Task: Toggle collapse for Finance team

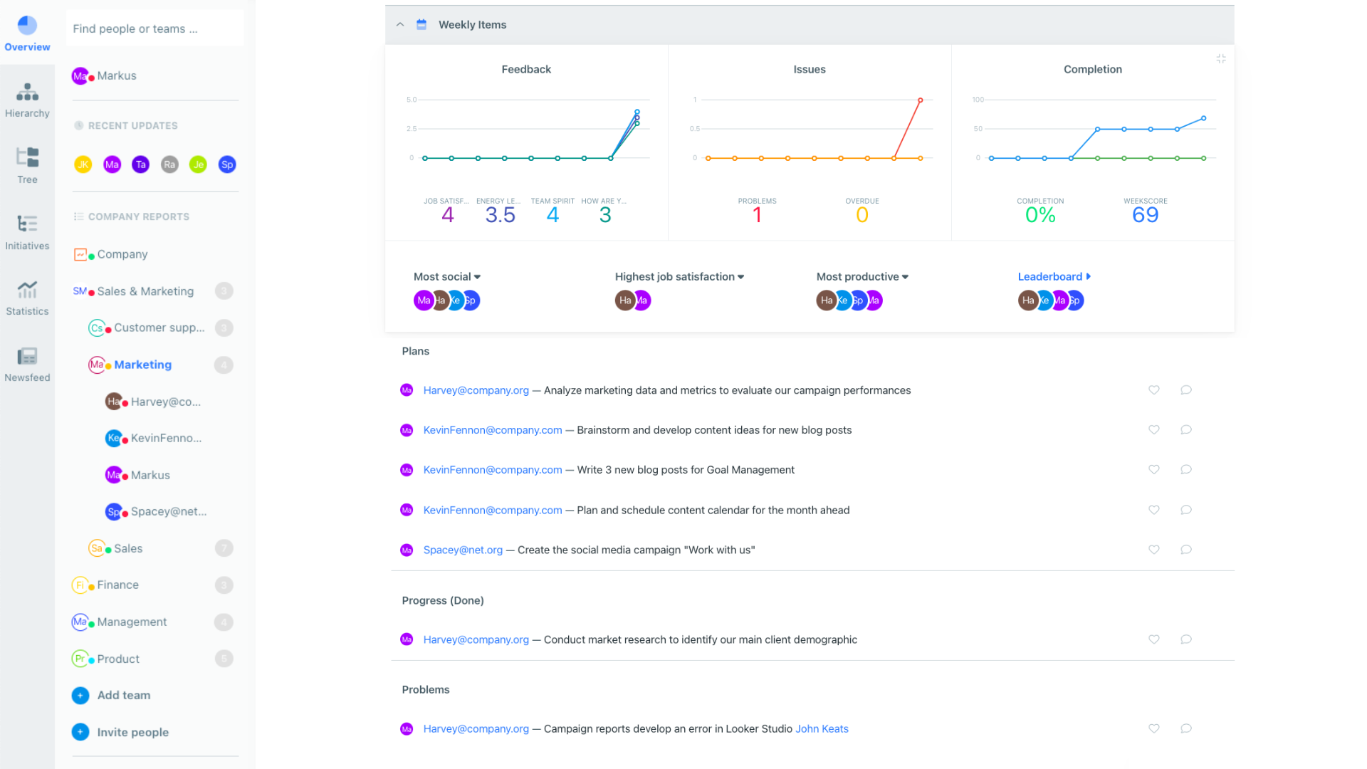Action: click(223, 585)
